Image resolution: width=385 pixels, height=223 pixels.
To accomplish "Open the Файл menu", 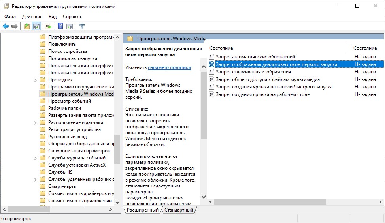I will tap(10, 17).
